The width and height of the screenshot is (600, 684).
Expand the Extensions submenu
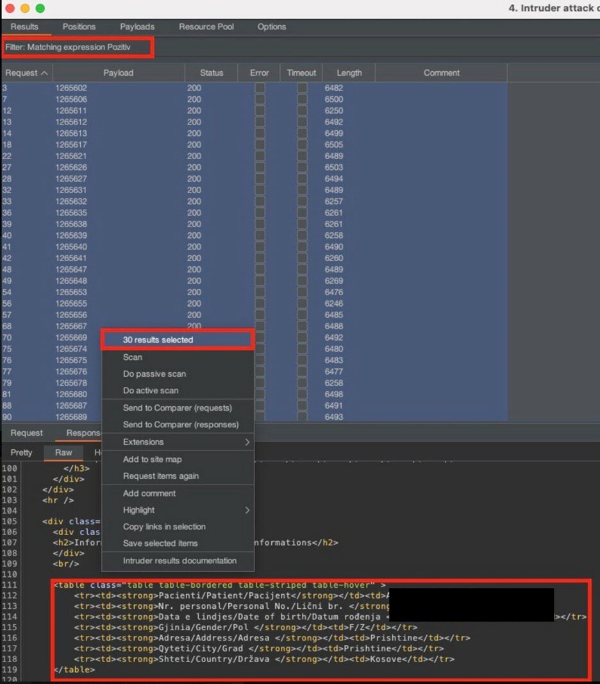178,442
